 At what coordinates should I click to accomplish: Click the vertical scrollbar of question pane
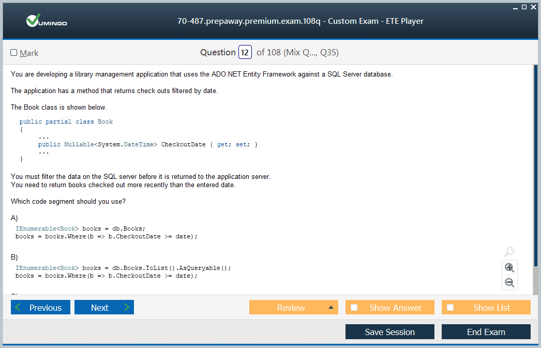click(535, 165)
